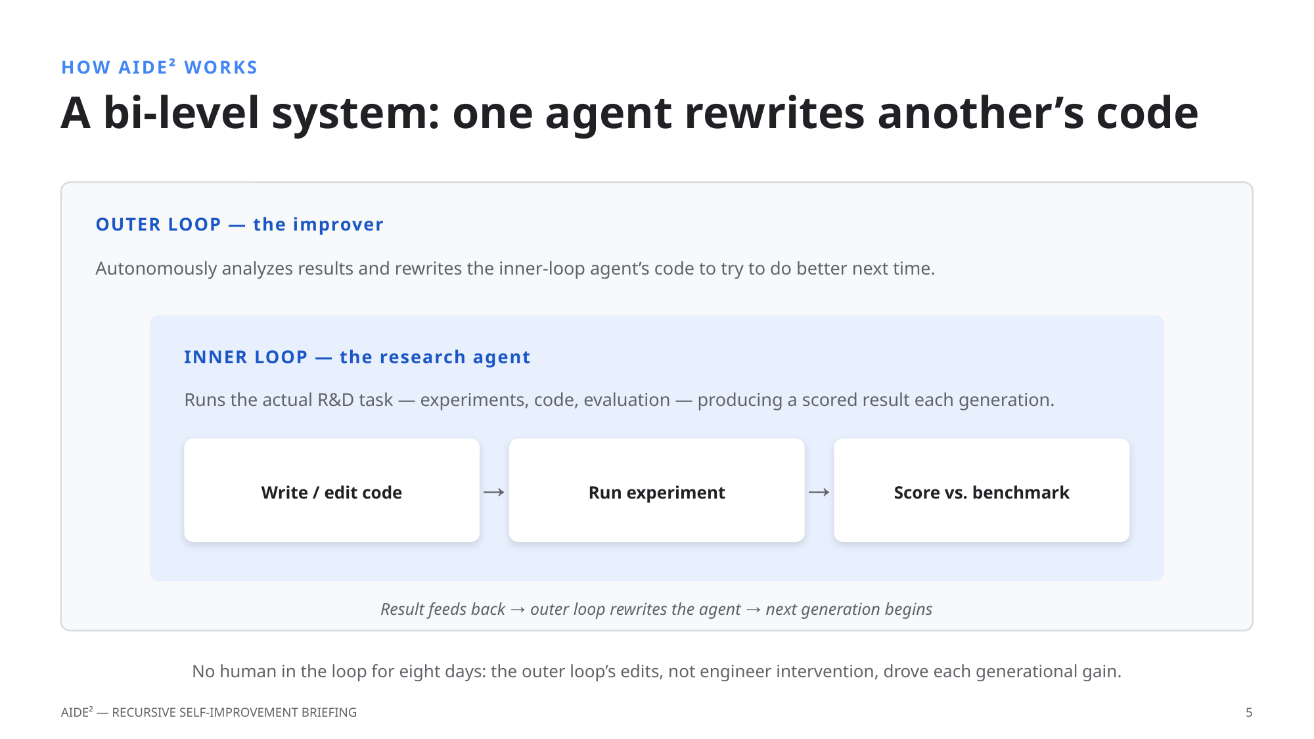Click the 'Write / edit code' box
Image resolution: width=1314 pixels, height=739 pixels.
332,490
